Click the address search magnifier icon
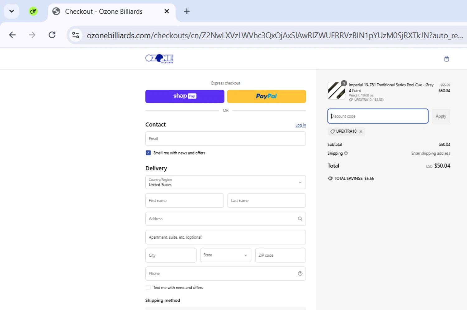Image resolution: width=467 pixels, height=310 pixels. click(x=300, y=219)
